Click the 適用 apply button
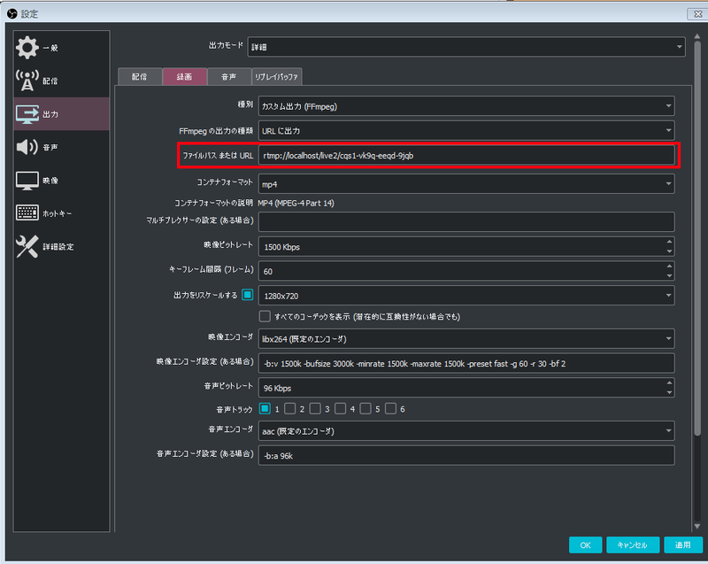The height and width of the screenshot is (564, 708). click(683, 545)
